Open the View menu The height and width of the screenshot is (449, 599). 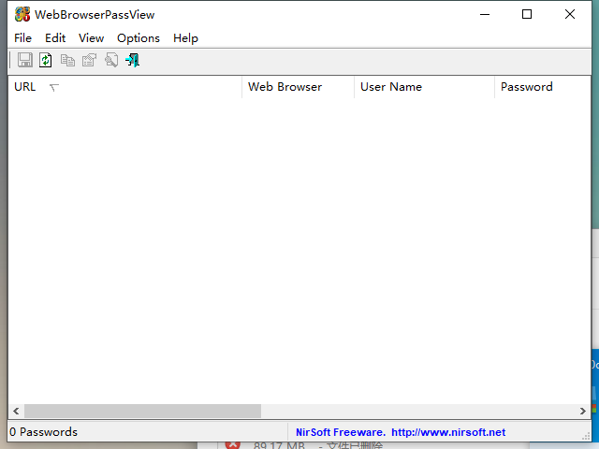coord(91,38)
